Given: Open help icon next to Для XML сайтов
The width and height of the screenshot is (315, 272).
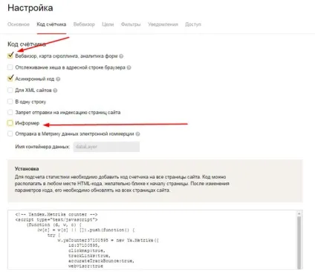Looking at the screenshot, I should click(55, 90).
